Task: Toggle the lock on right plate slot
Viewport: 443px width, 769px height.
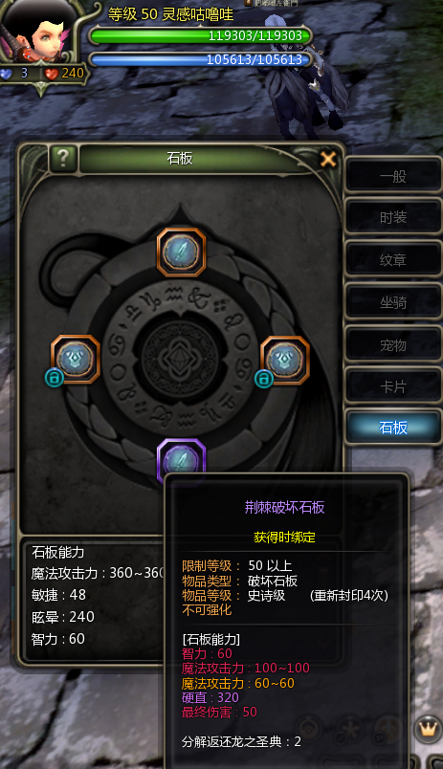Action: pos(263,379)
